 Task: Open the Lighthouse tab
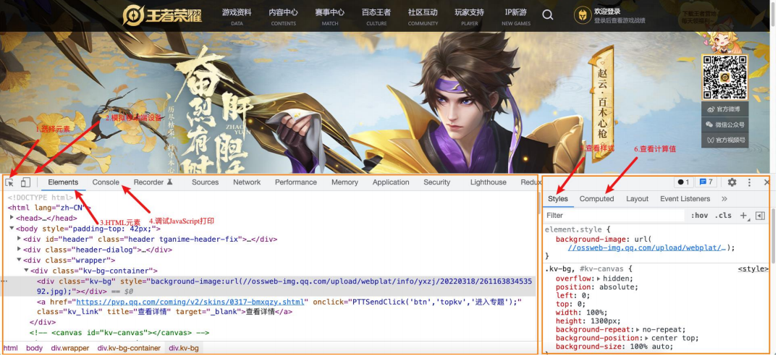pos(489,182)
